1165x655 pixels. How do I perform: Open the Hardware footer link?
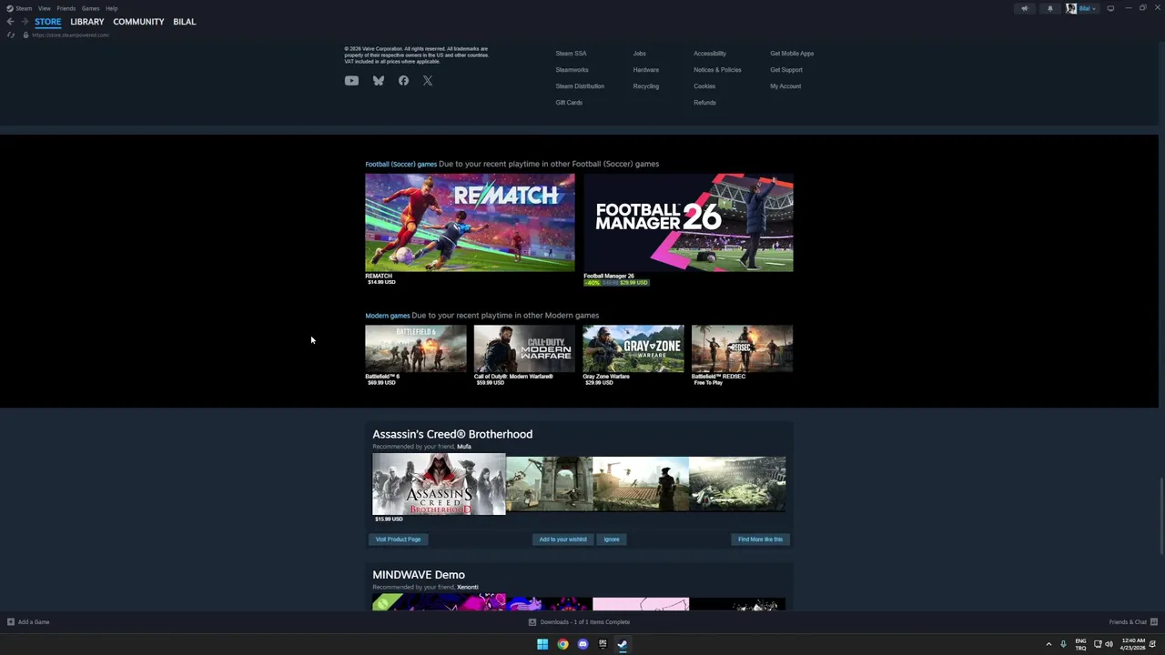(x=645, y=70)
